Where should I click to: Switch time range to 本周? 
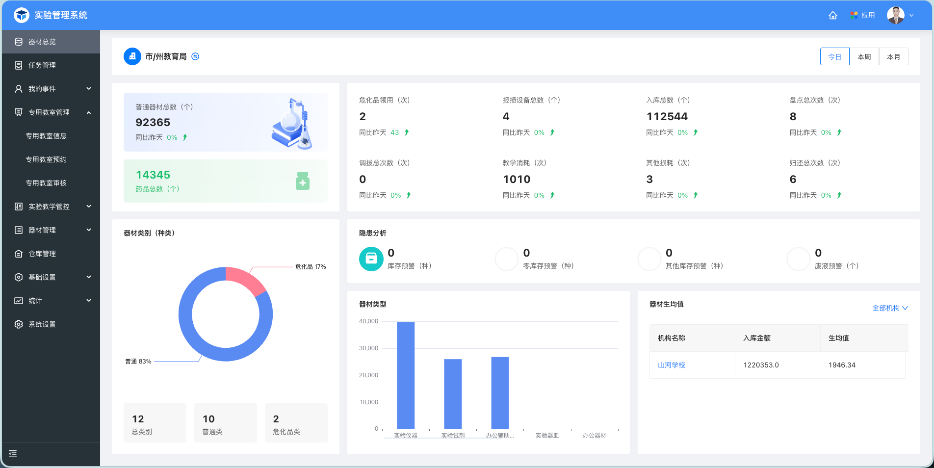(x=864, y=57)
